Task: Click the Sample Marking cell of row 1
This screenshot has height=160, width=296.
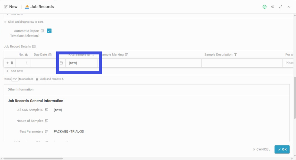Action: pyautogui.click(x=150, y=63)
